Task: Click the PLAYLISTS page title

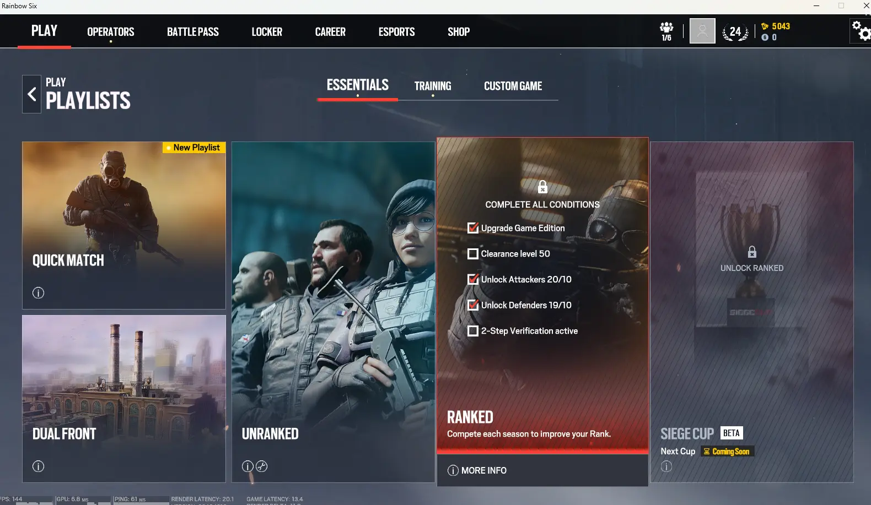Action: click(x=88, y=101)
